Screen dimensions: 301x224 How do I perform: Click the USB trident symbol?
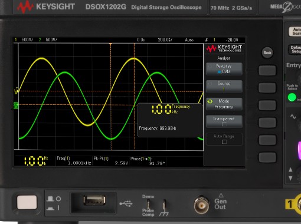pos(126,203)
